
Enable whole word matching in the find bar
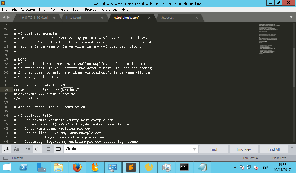[x=27, y=149]
